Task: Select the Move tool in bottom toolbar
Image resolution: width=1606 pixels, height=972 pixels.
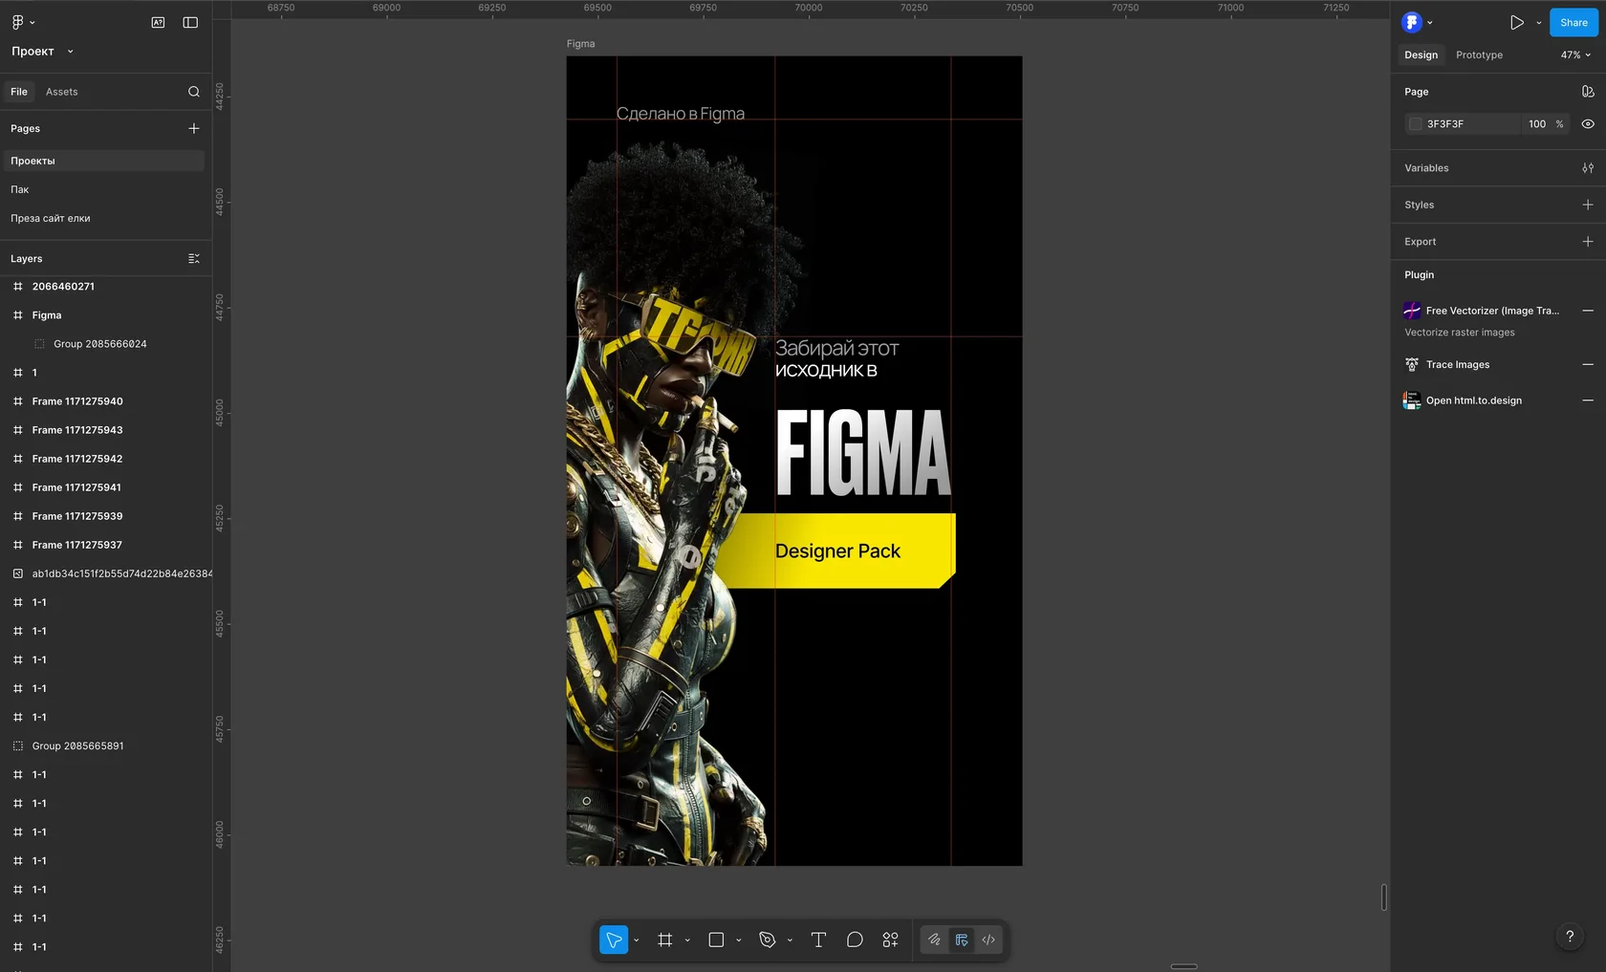Action: pyautogui.click(x=614, y=940)
